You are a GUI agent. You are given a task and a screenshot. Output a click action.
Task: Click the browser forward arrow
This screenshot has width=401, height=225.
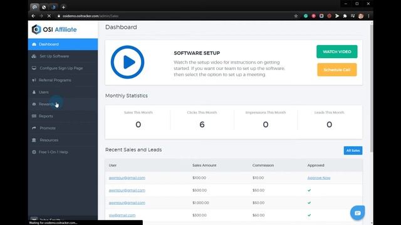click(41, 16)
